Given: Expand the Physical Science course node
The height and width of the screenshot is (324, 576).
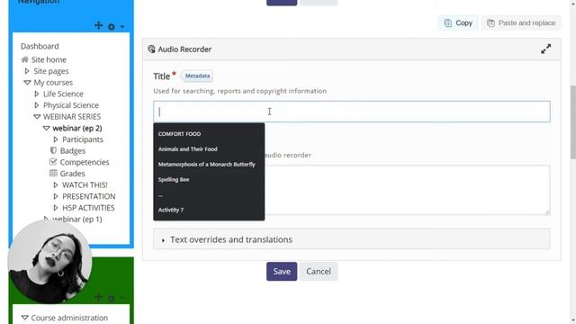Looking at the screenshot, I should click(36, 105).
